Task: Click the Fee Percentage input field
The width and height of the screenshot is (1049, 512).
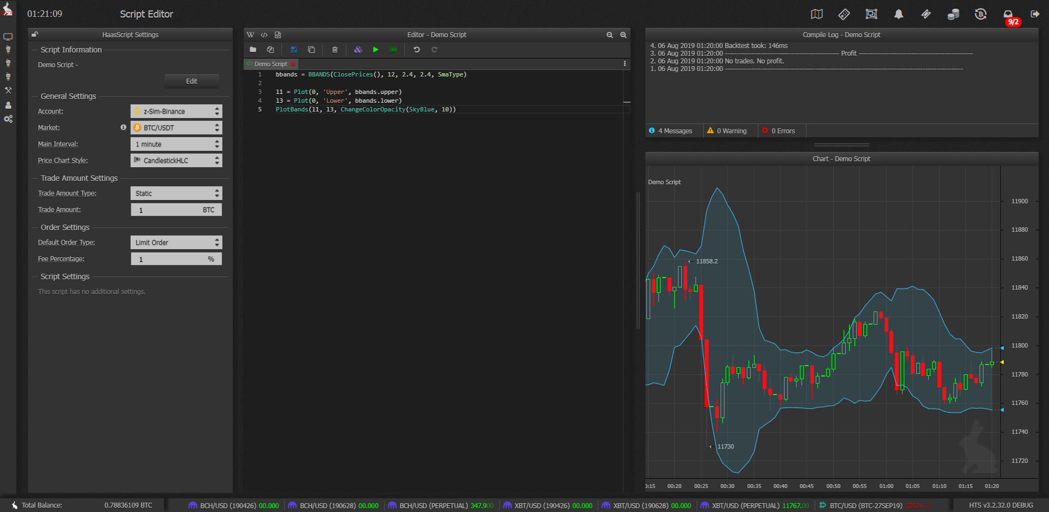Action: click(x=176, y=259)
